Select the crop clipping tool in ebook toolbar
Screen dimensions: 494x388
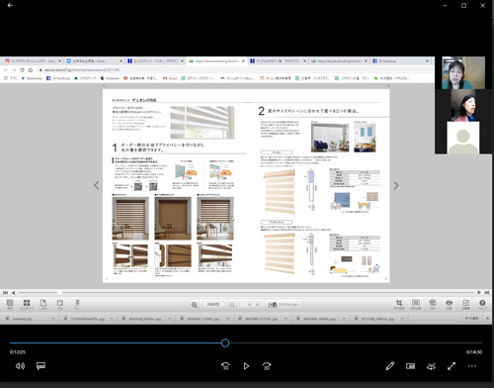399,304
